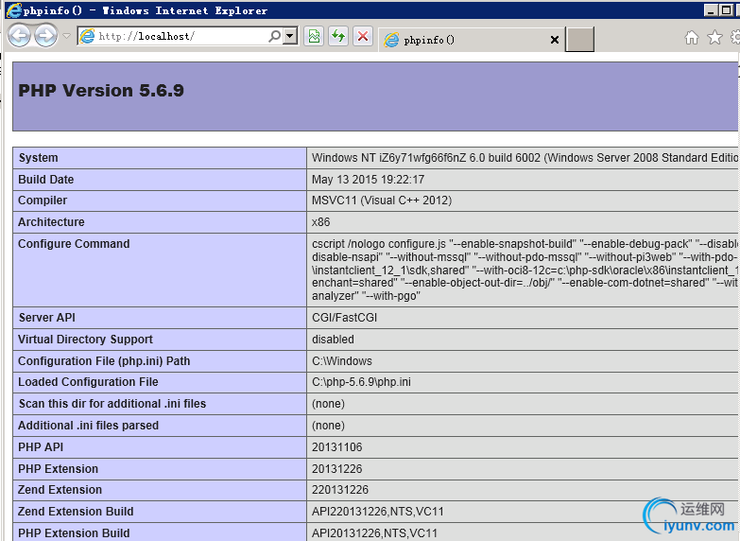The image size is (740, 541).
Task: Click the search magnifier in address bar
Action: 274,36
